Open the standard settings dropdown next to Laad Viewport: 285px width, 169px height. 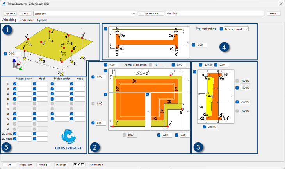[x=85, y=13]
